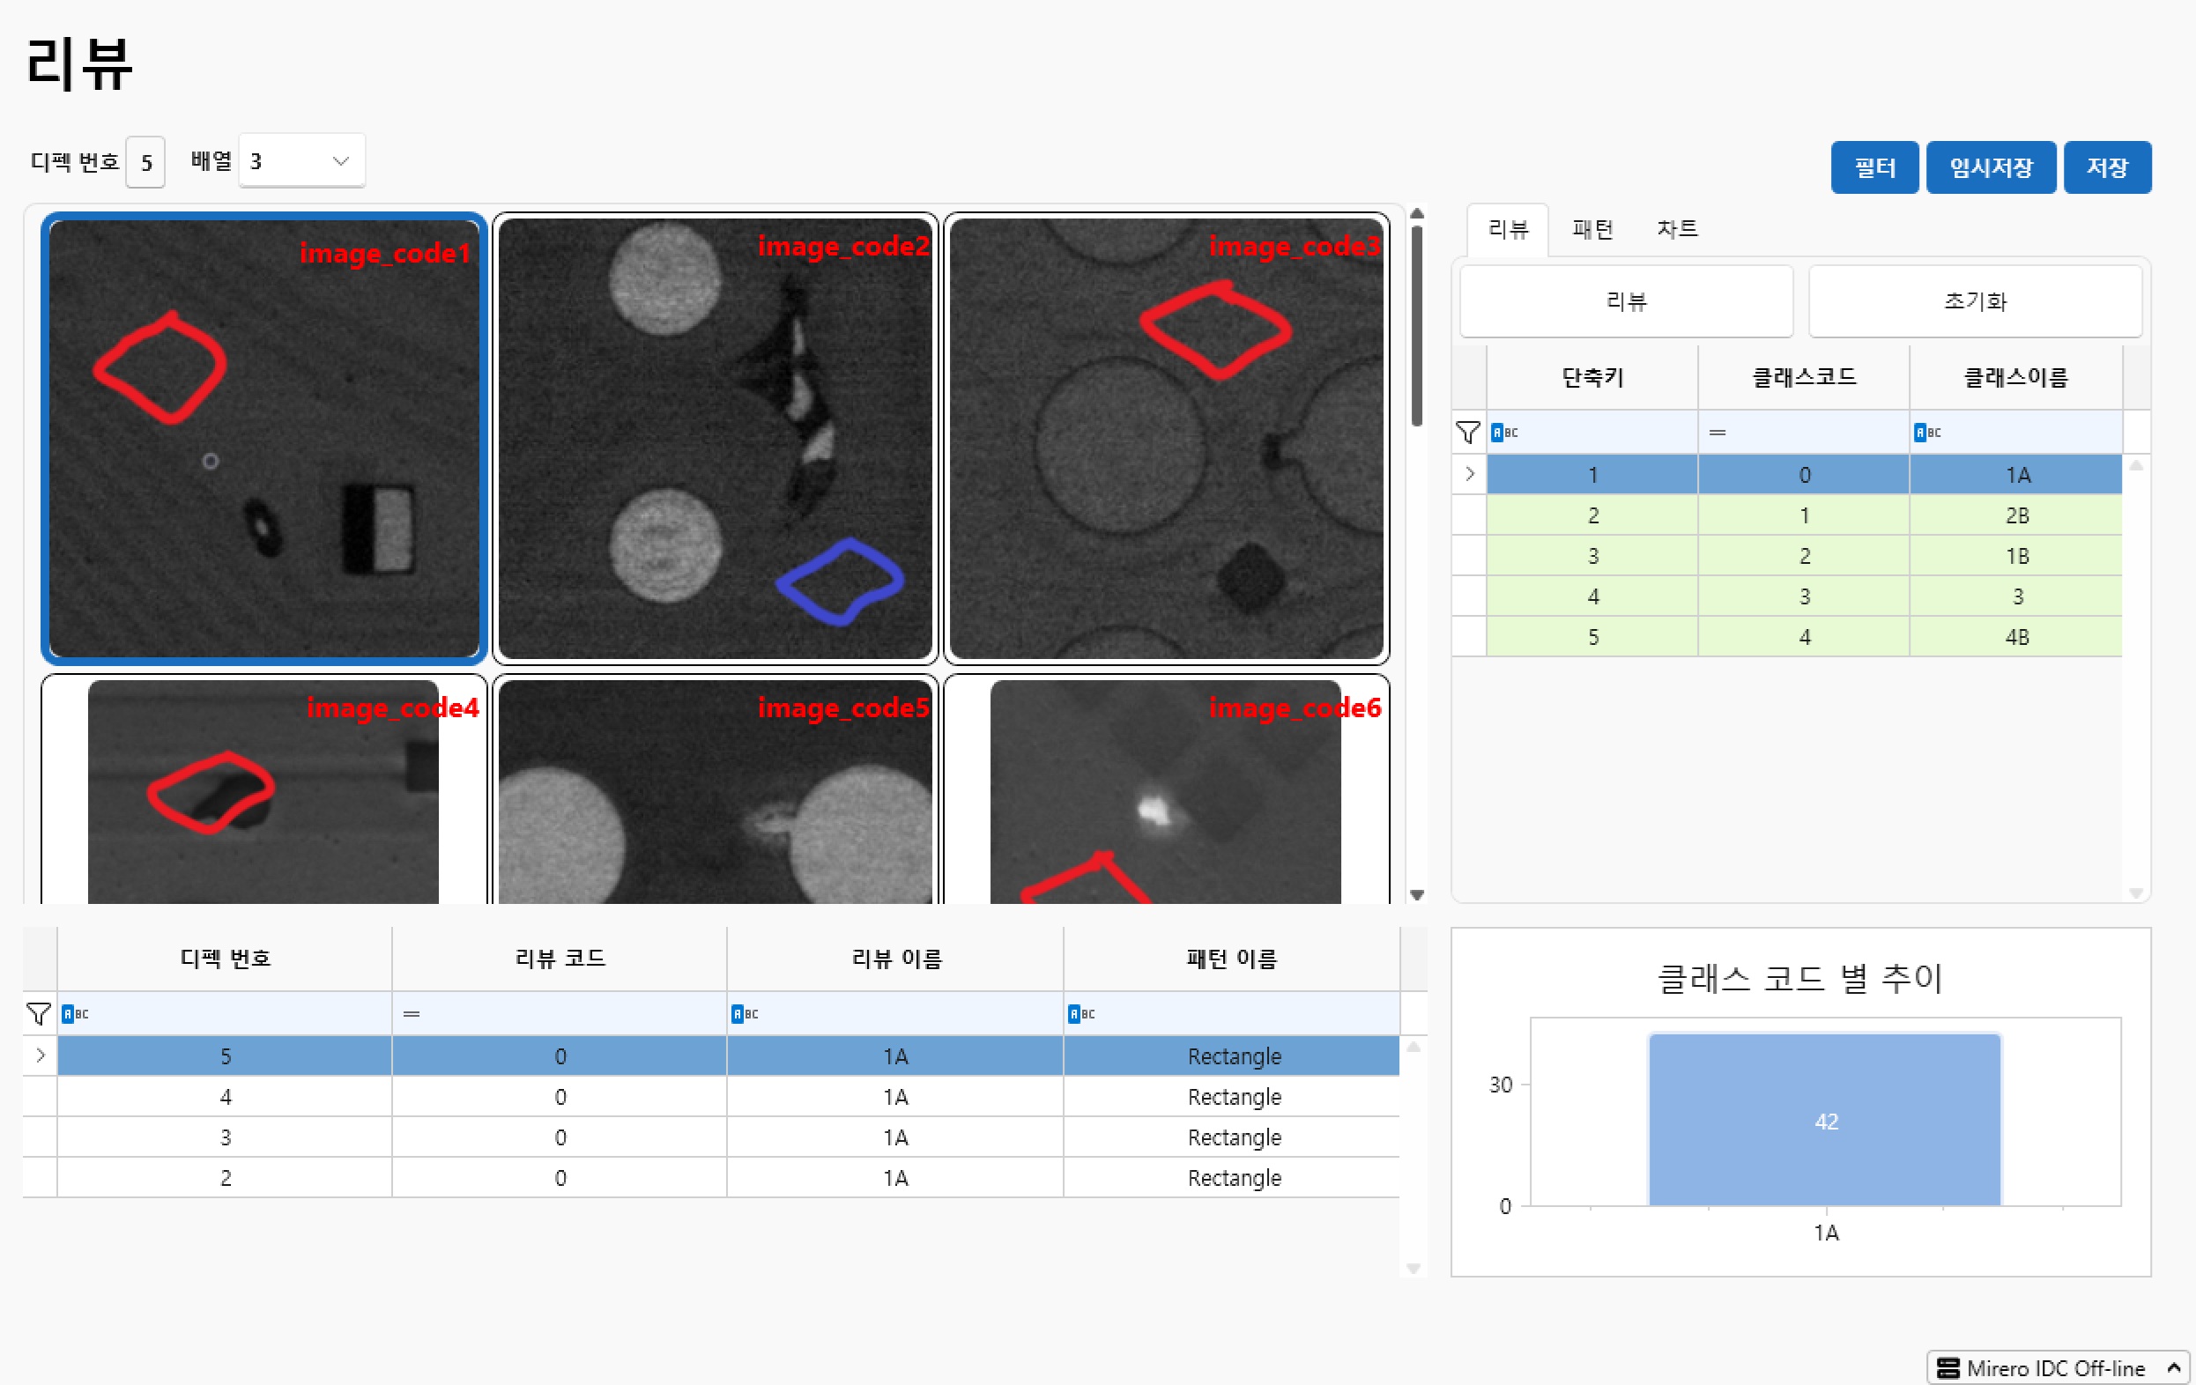Screen dimensions: 2196x1385
Task: Click the 초기화 button
Action: 1975,301
